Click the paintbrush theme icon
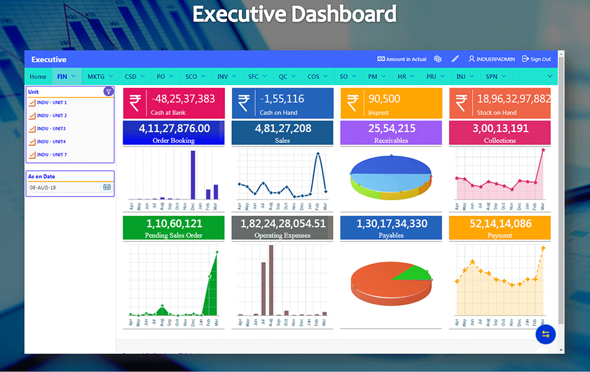 tap(455, 59)
